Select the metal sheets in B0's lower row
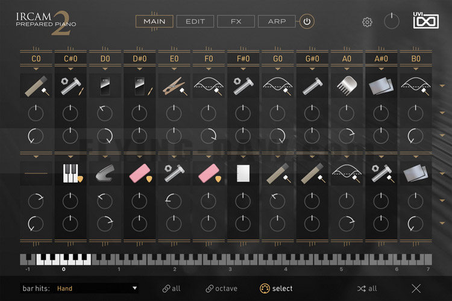This screenshot has width=452, height=301. pos(416,173)
